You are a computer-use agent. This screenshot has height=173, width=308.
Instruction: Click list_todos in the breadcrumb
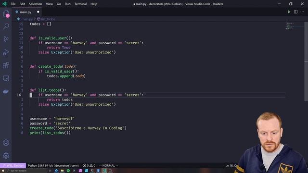pyautogui.click(x=48, y=19)
